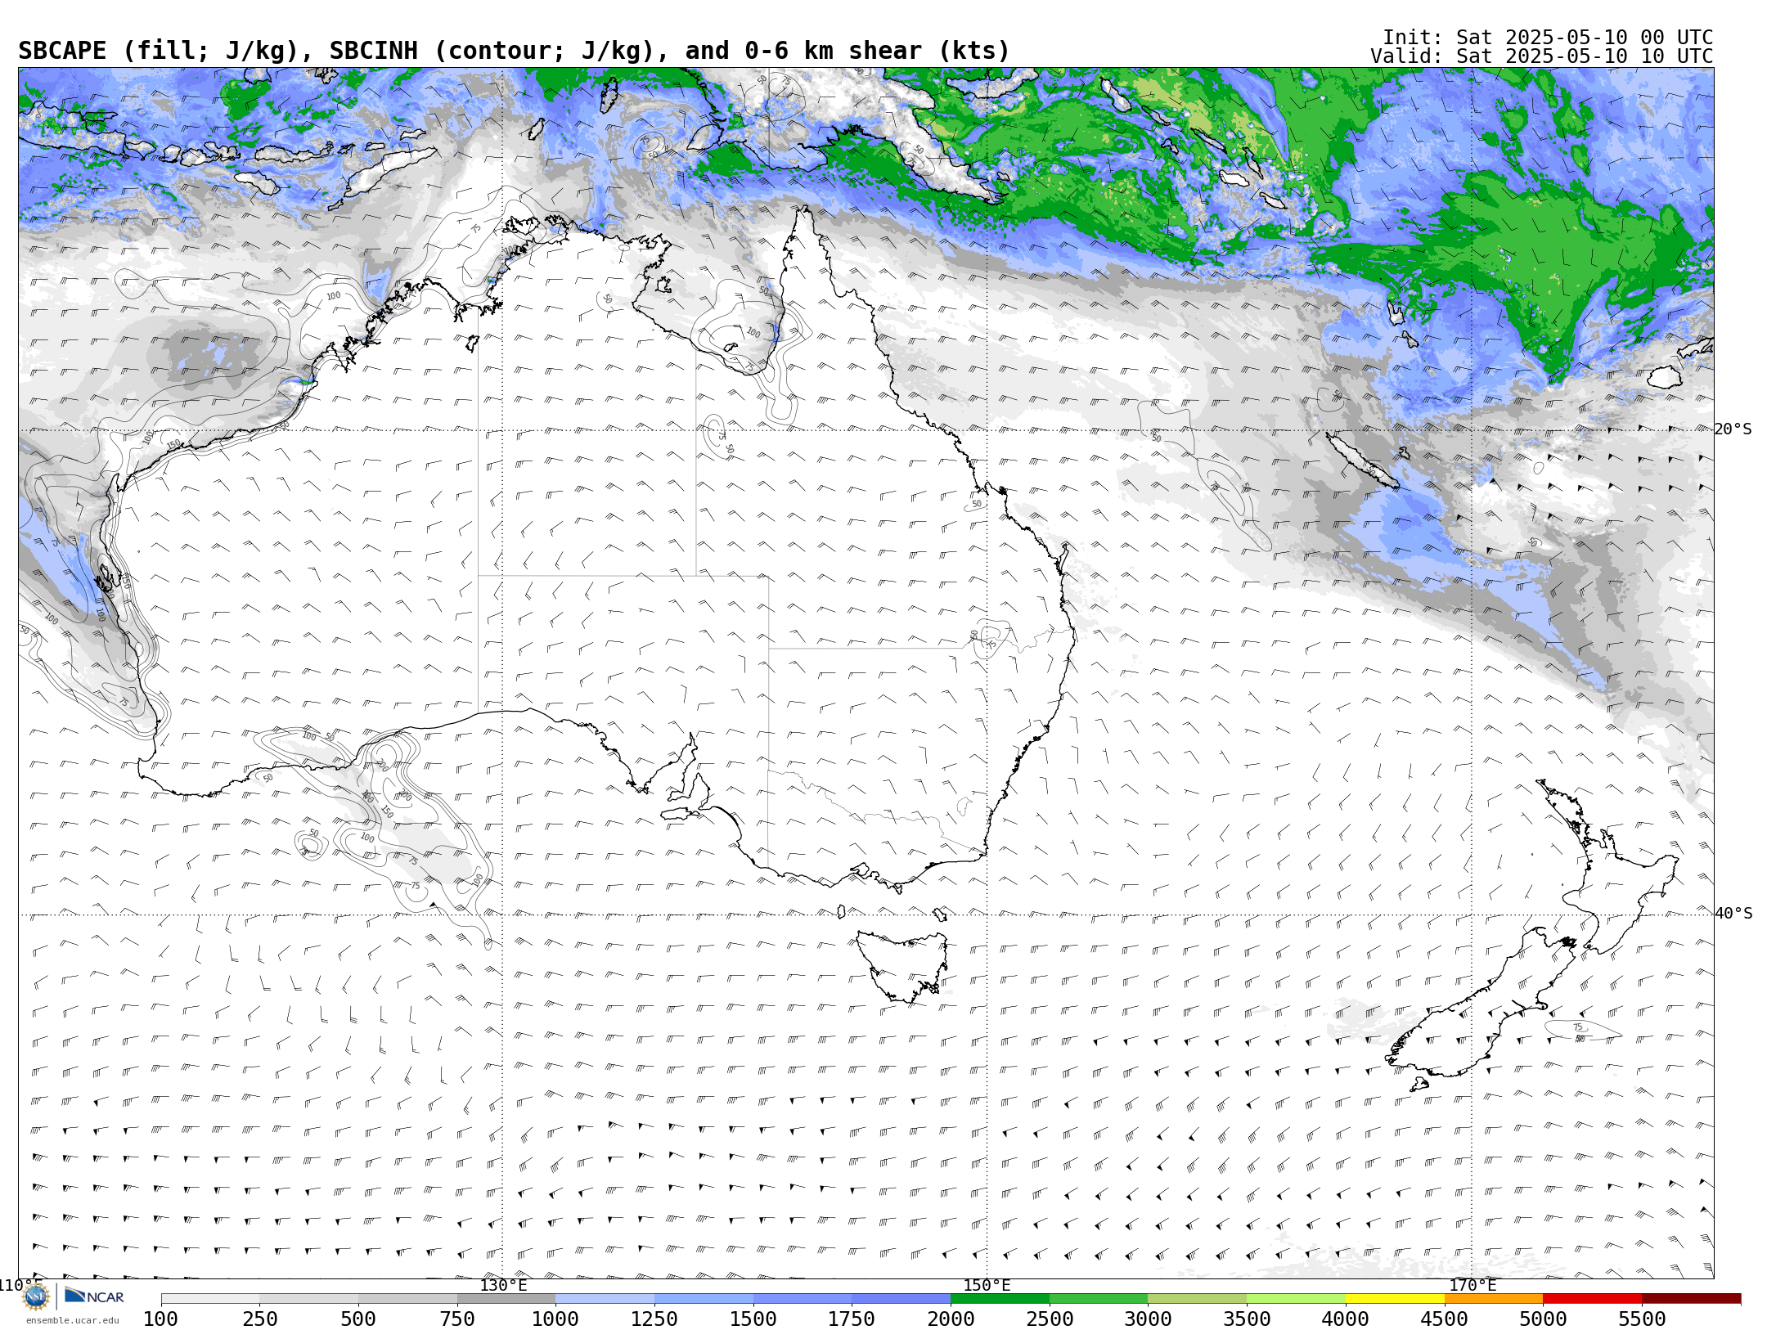The image size is (1767, 1330).
Task: Click the 2500 colorbar label
Action: (1050, 1319)
